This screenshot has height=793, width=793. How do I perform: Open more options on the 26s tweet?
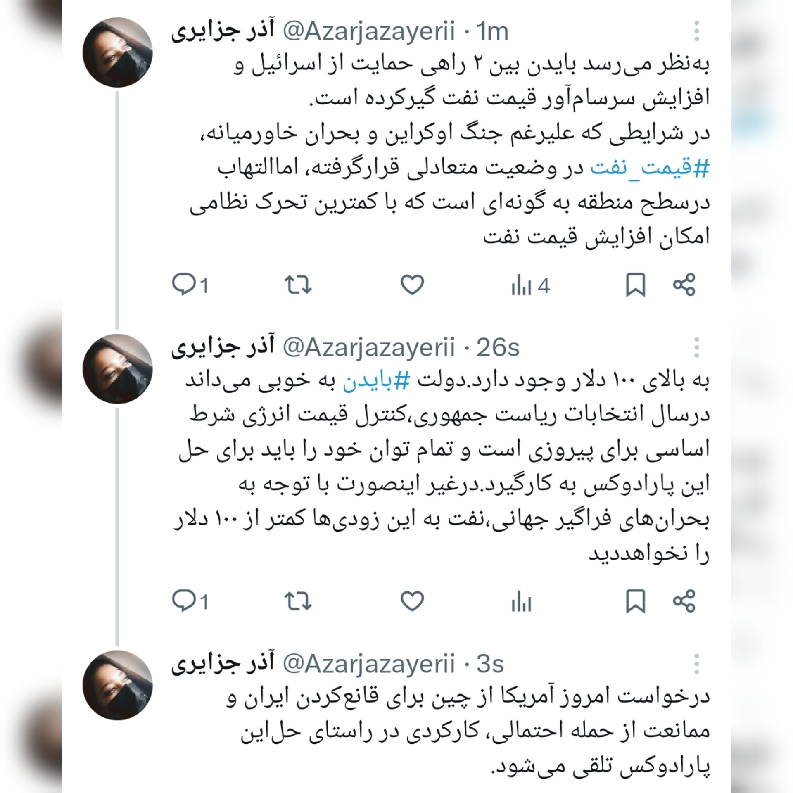pos(697,348)
